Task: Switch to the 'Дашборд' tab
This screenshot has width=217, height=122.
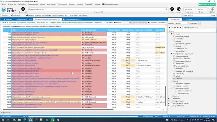Action: coord(8,19)
